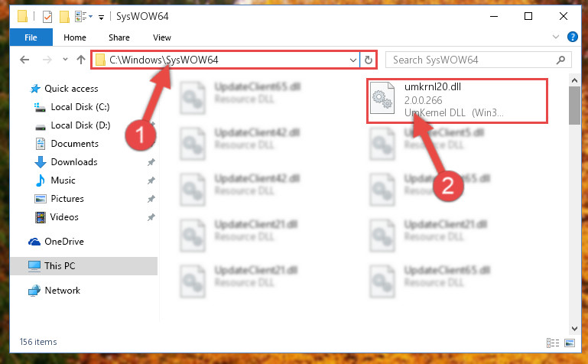Screen dimensions: 588x364
Task: Switch to details list view
Action: 552,343
